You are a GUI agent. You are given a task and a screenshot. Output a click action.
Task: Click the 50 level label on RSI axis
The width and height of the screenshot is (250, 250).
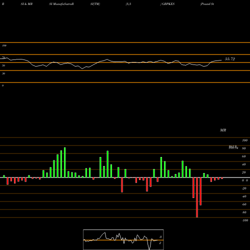(3, 65)
